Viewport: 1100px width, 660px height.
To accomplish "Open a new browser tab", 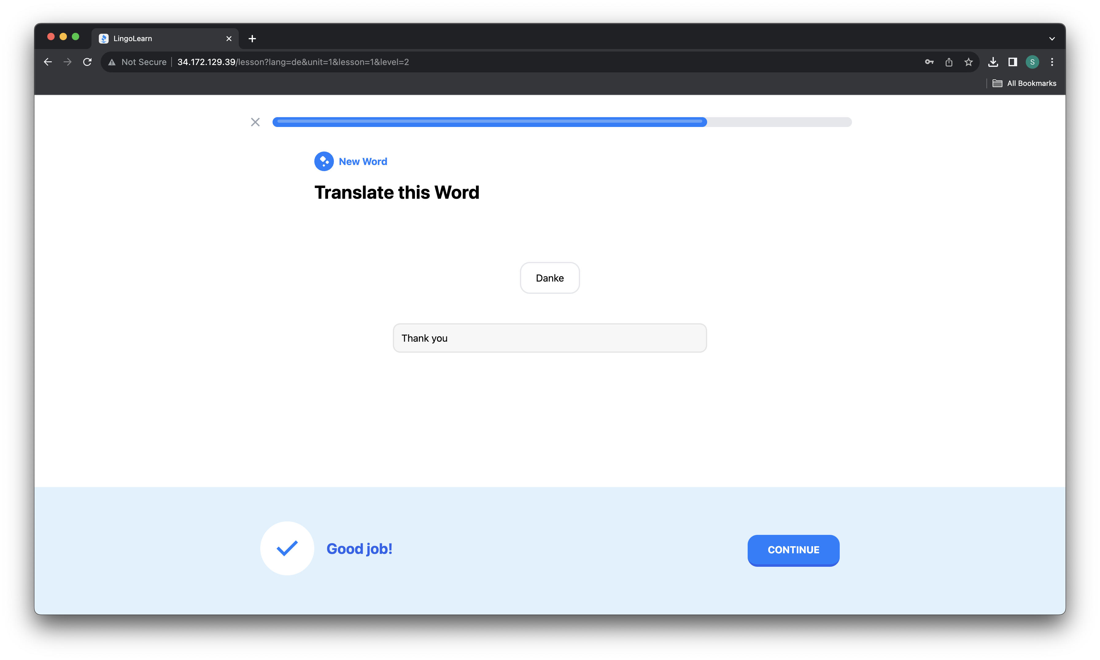I will coord(252,39).
